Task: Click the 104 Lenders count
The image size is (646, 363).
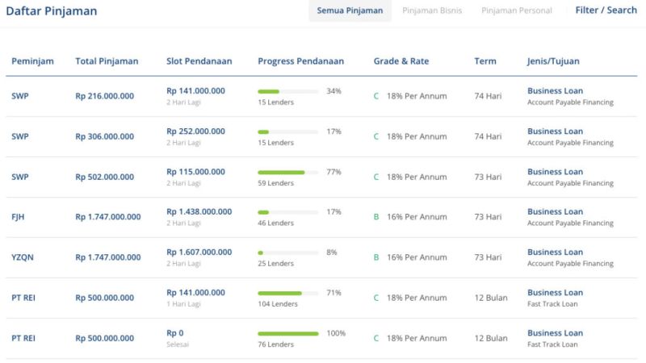Action: click(x=278, y=304)
